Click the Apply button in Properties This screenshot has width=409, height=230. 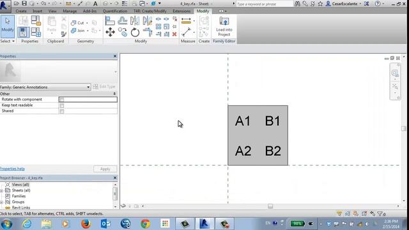pyautogui.click(x=105, y=169)
